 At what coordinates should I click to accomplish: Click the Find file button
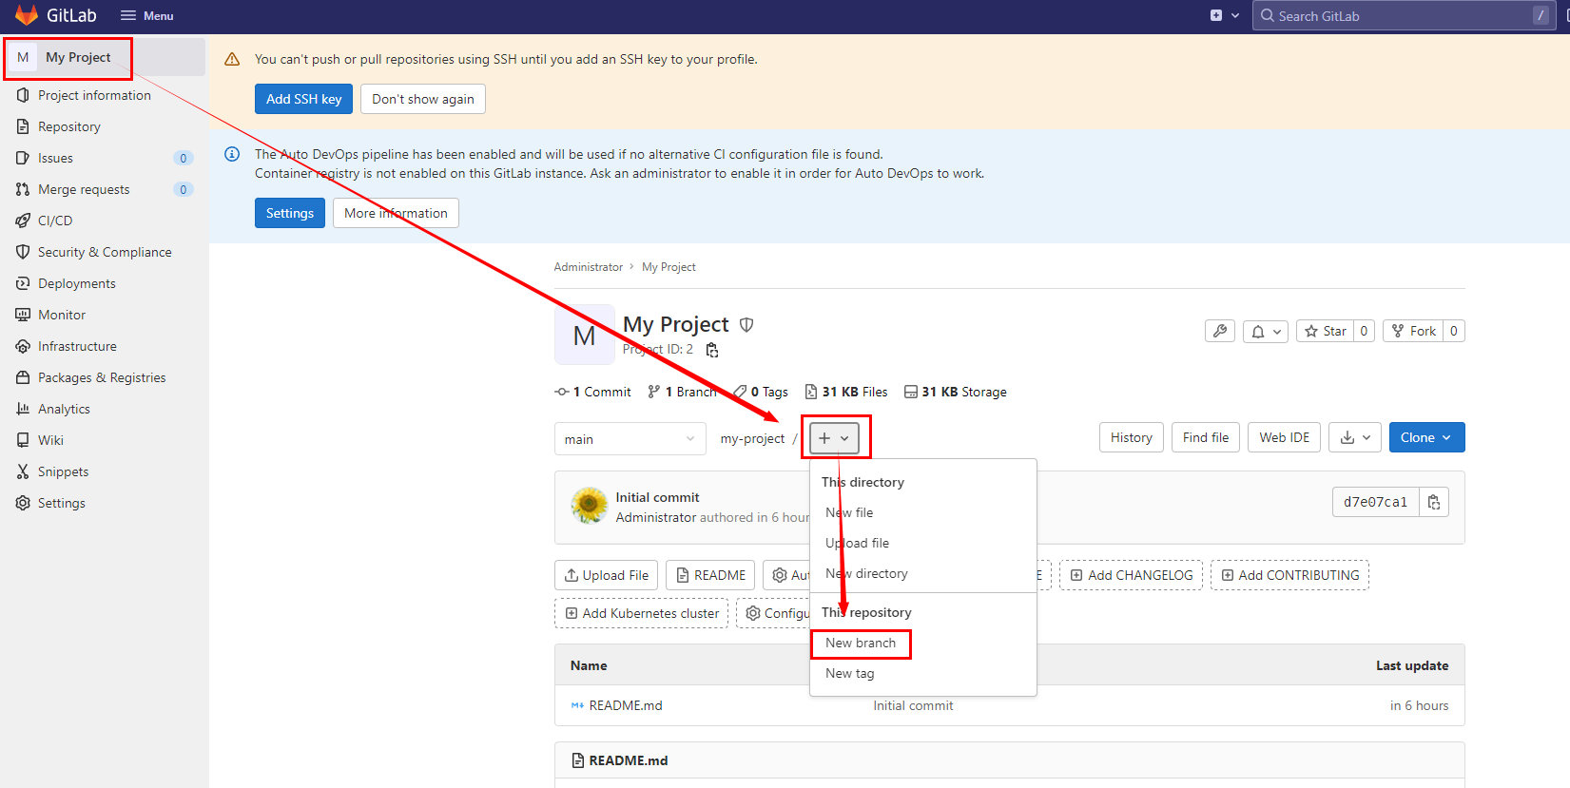(x=1206, y=437)
